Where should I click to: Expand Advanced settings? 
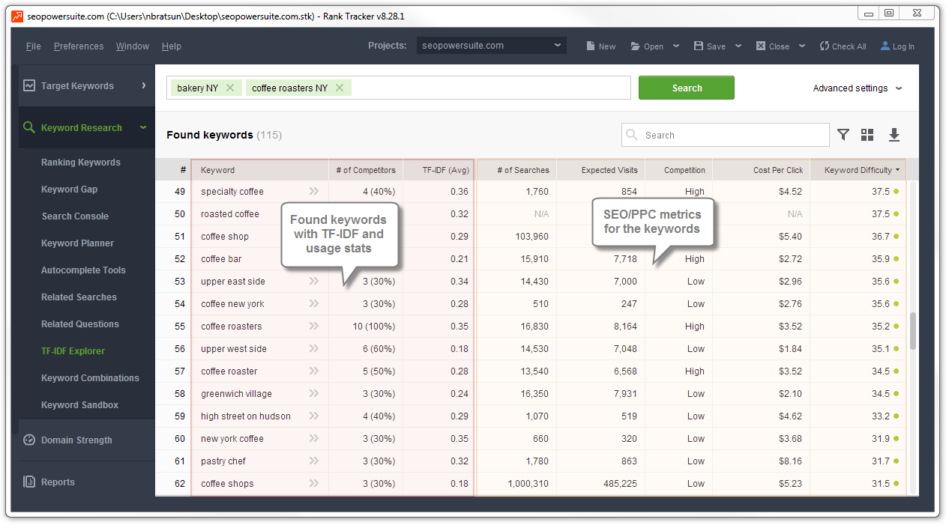858,88
